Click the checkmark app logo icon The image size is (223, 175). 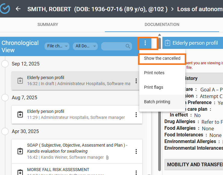click(5, 9)
